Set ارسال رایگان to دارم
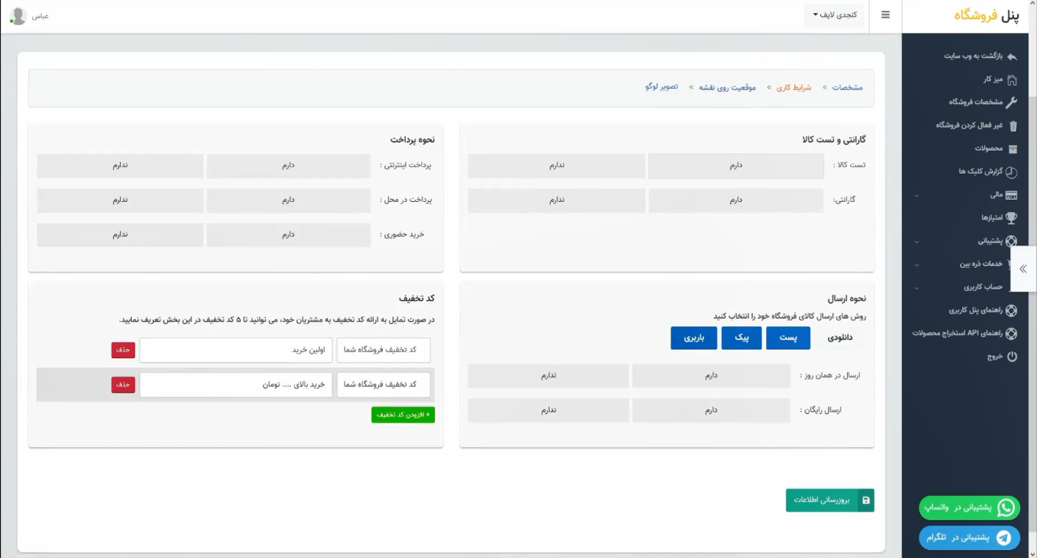 tap(711, 410)
